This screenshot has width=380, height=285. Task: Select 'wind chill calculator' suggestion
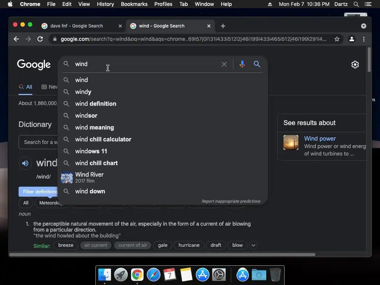[x=163, y=140]
